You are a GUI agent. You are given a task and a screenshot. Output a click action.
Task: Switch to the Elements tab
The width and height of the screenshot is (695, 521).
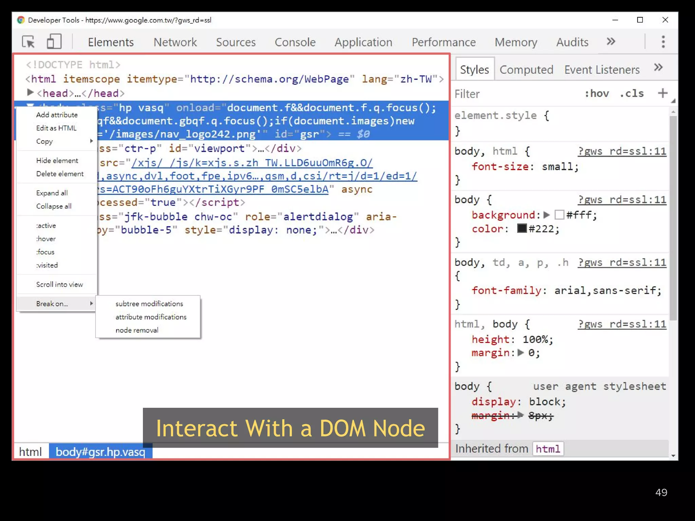click(111, 42)
